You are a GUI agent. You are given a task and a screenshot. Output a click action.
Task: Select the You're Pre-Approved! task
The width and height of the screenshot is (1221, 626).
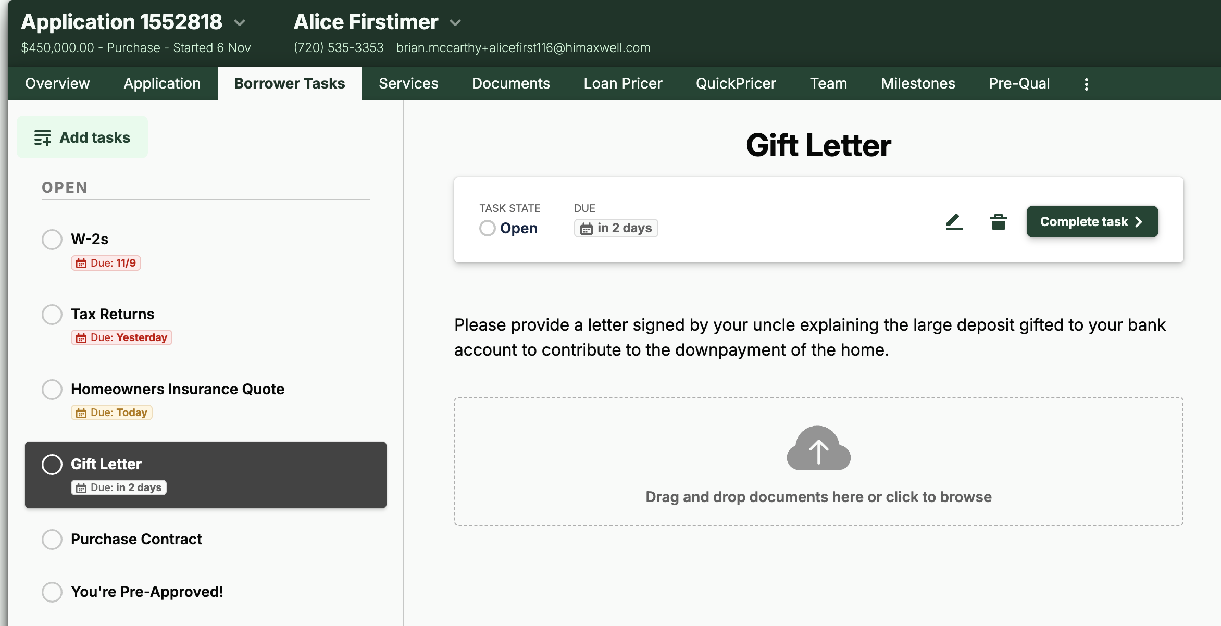point(147,592)
